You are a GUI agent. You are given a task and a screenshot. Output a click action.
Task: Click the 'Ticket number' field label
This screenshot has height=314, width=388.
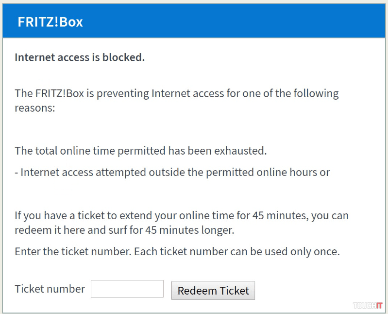(50, 289)
